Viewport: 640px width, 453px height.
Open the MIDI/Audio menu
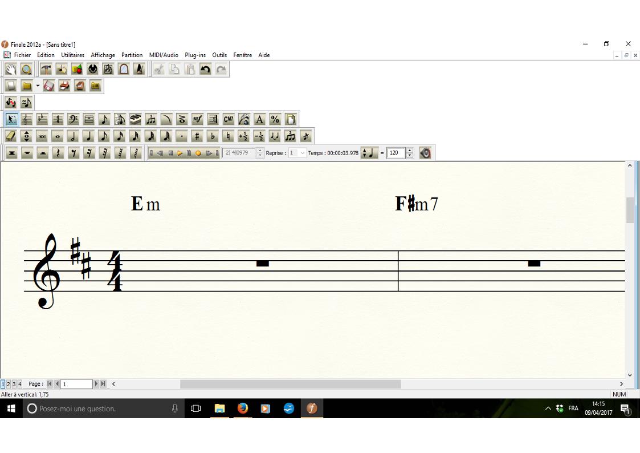click(x=164, y=55)
